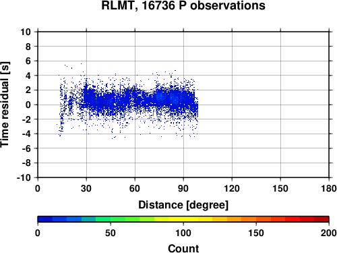
Task: Click the dark blue colorbar swatch at 0
Action: [45, 219]
